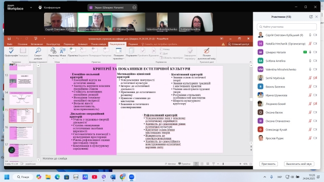Pop out the Zoom participants panel

point(311,17)
